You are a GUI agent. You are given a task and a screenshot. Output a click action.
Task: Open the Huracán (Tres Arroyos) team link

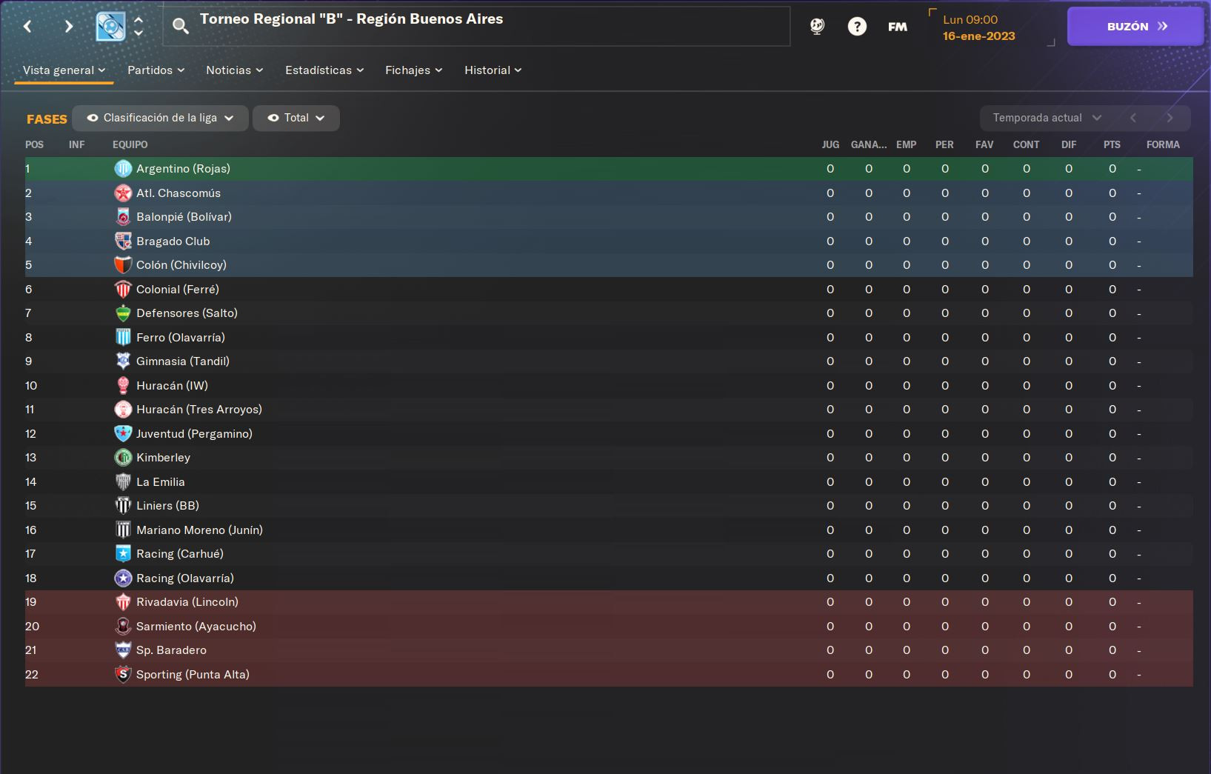pyautogui.click(x=199, y=410)
